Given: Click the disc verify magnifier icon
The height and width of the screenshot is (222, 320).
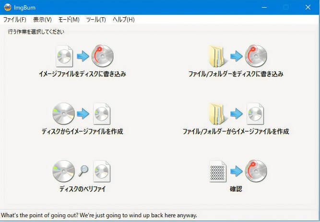Looking at the screenshot, I should pyautogui.click(x=83, y=171).
